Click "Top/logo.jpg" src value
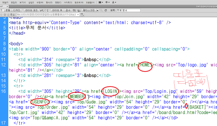The width and height of the screenshot is (217, 126). 192,65
